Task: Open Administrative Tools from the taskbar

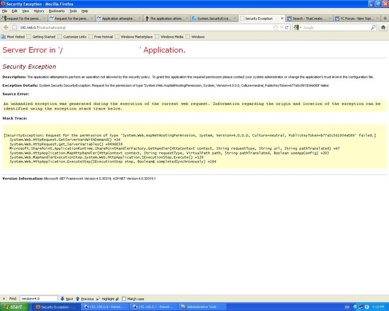Action: (x=198, y=307)
